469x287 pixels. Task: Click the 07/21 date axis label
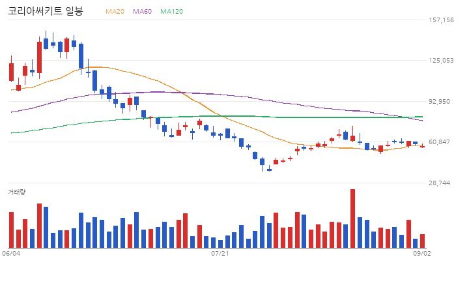point(220,254)
